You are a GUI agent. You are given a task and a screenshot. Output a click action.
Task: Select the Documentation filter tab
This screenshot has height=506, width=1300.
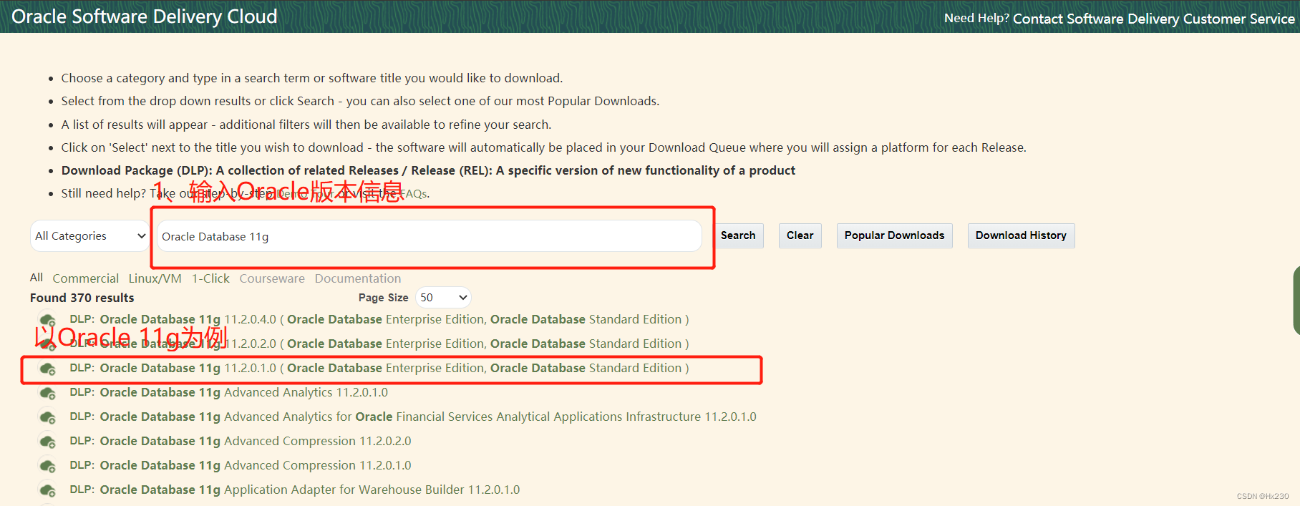coord(358,278)
